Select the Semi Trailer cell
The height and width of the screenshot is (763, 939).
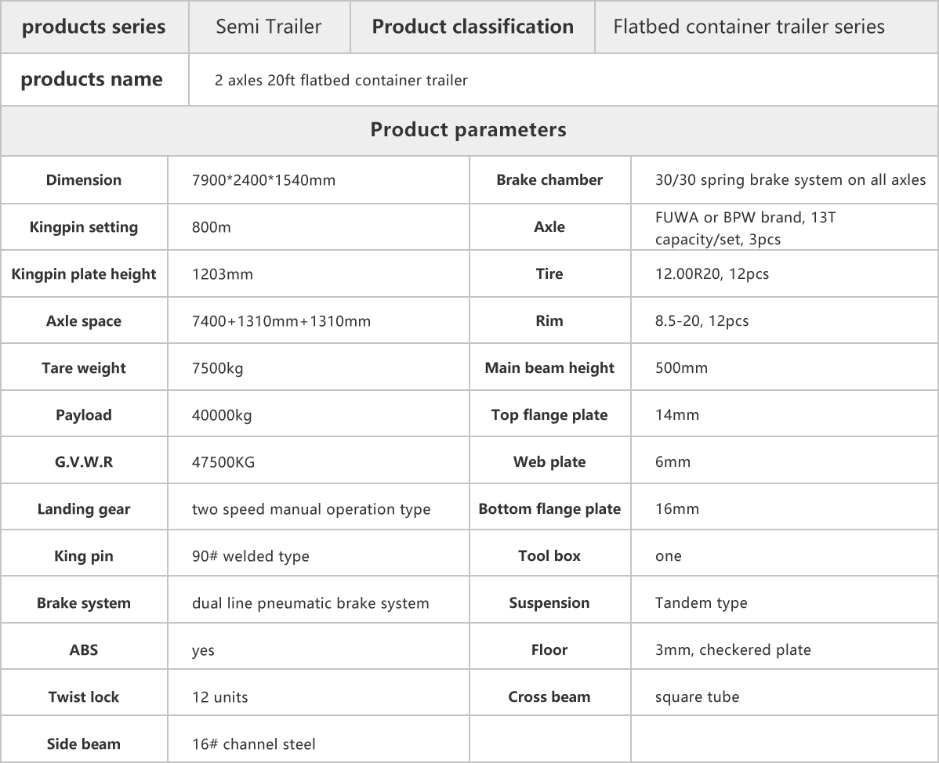click(269, 27)
